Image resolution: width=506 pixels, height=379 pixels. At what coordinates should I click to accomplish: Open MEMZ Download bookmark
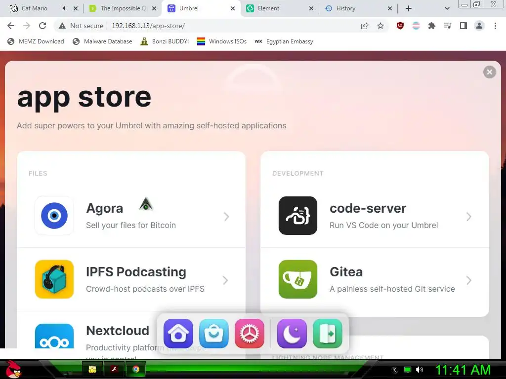36,41
